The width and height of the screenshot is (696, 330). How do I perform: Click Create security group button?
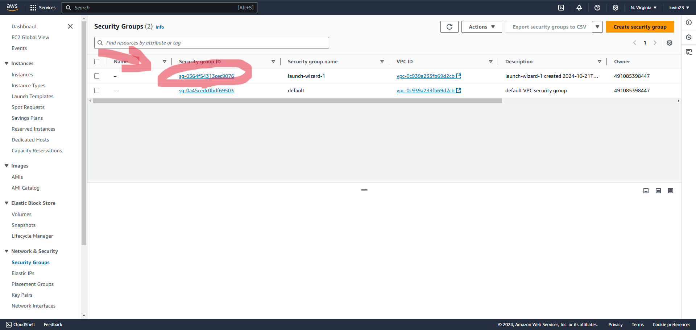[x=640, y=27]
